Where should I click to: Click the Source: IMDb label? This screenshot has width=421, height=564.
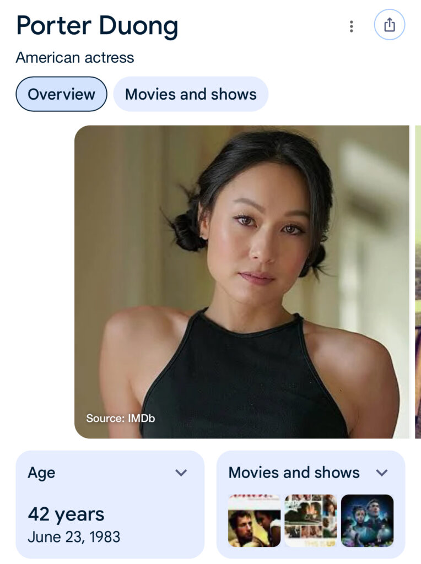point(120,418)
